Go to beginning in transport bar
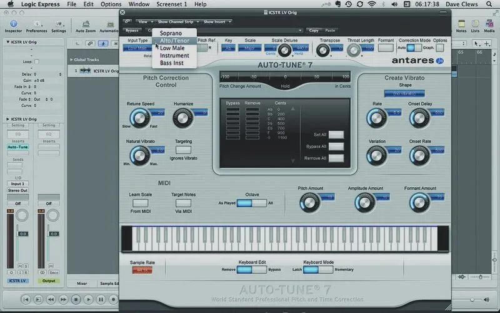 point(26,299)
